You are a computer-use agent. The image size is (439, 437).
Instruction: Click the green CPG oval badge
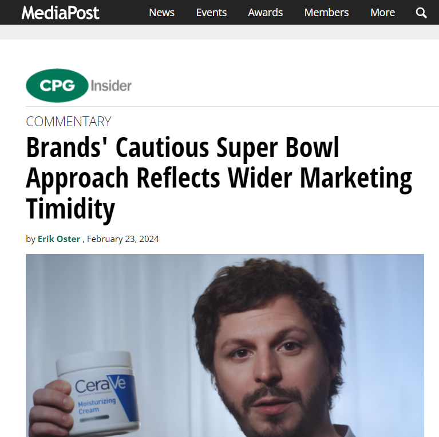pos(57,86)
